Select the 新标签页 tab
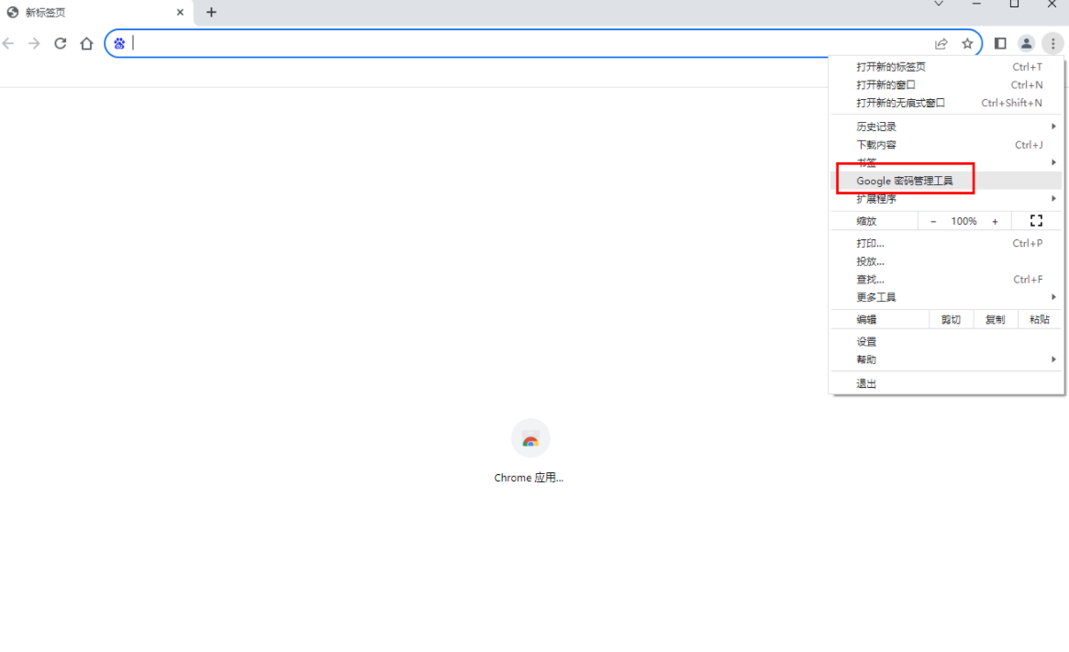This screenshot has height=652, width=1069. coord(95,13)
